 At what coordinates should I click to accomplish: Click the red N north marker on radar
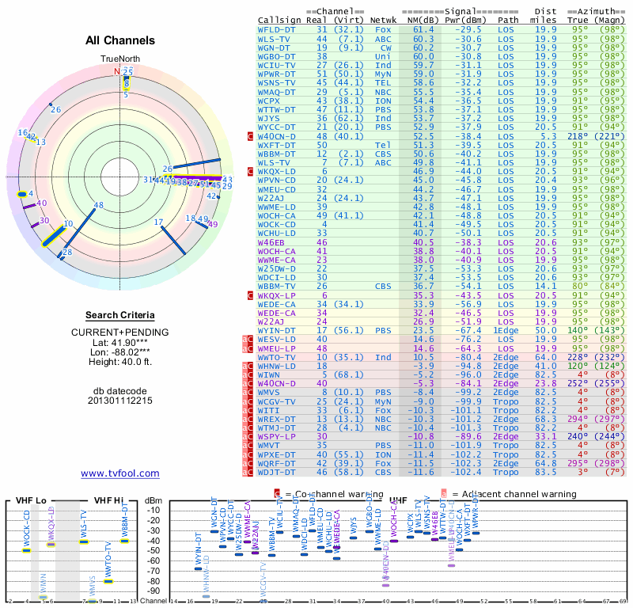pyautogui.click(x=118, y=71)
